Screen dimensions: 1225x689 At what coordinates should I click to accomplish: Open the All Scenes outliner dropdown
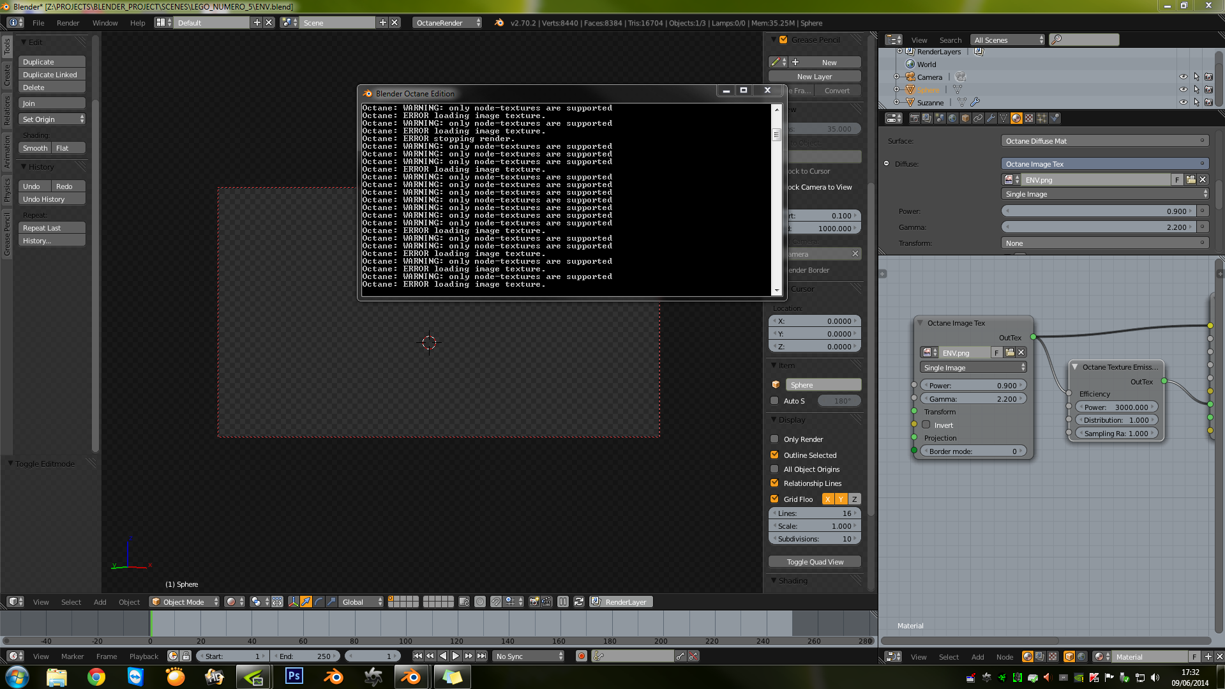point(1007,40)
